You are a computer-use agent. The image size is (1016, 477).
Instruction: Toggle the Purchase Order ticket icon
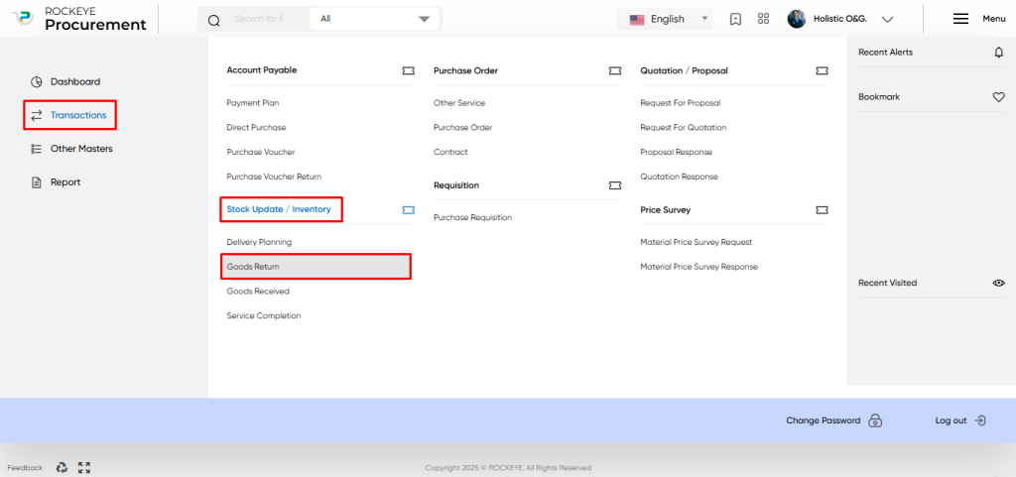615,70
